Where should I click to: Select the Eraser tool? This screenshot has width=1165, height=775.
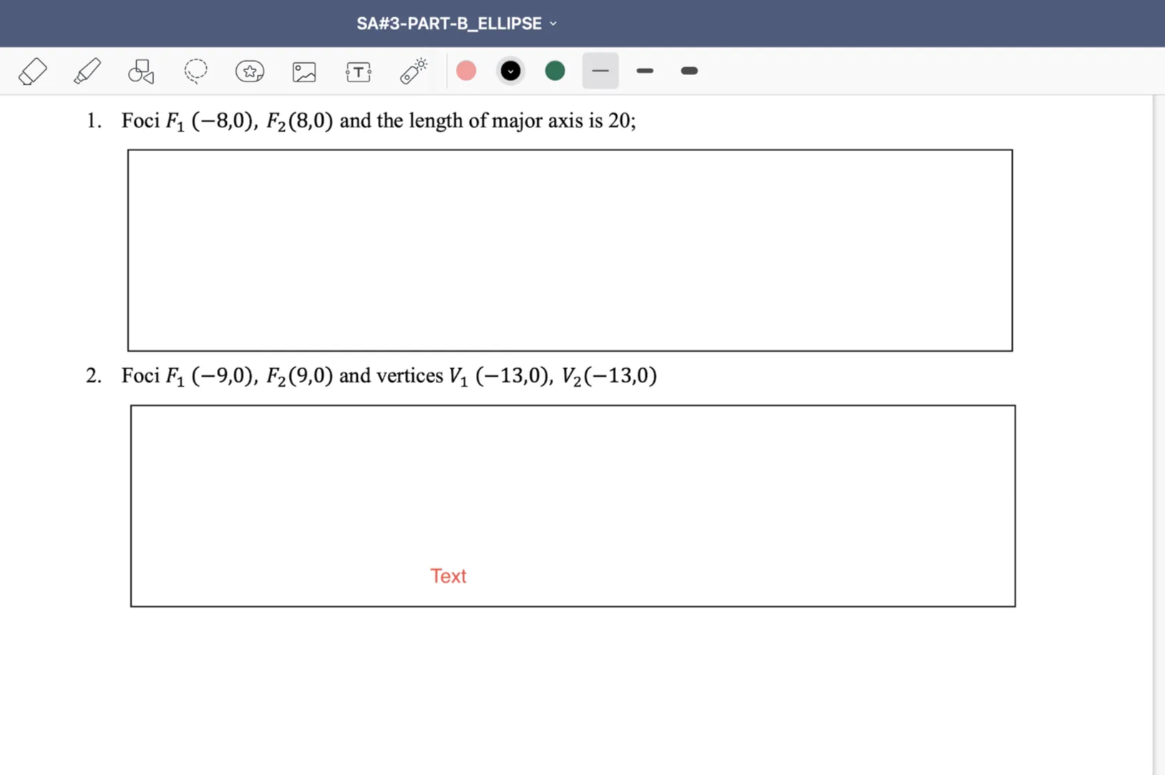[x=32, y=71]
